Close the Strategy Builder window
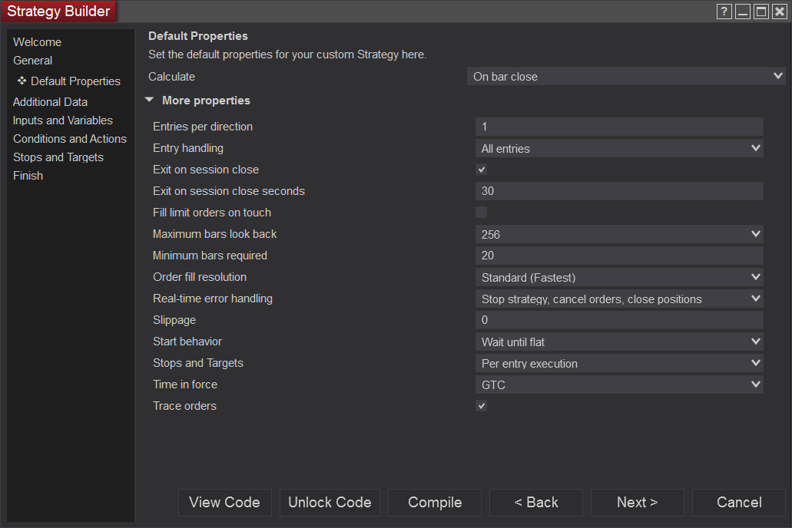Viewport: 792px width, 528px height. coord(780,12)
